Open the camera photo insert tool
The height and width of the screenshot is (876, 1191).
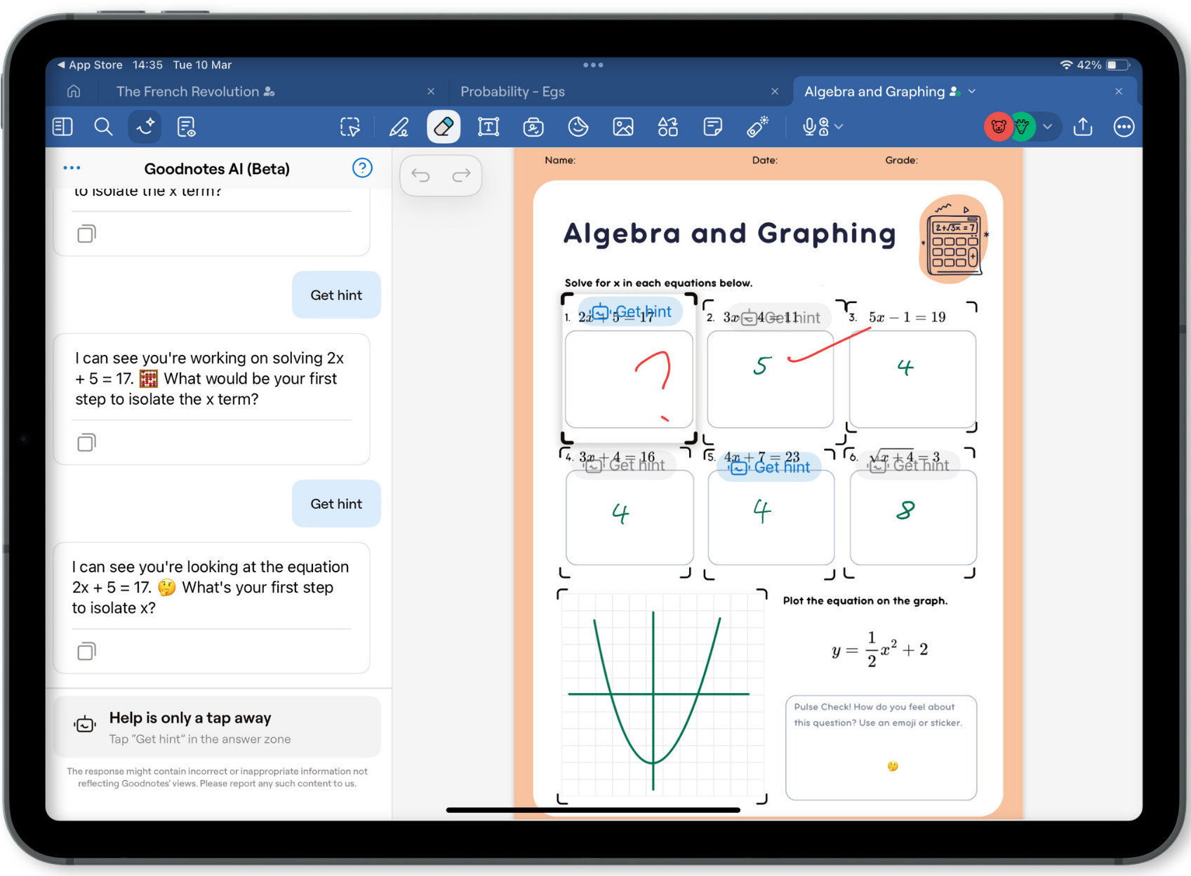(x=533, y=127)
